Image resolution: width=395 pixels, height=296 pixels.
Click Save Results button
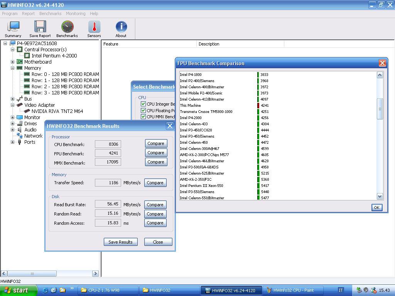[x=120, y=242]
